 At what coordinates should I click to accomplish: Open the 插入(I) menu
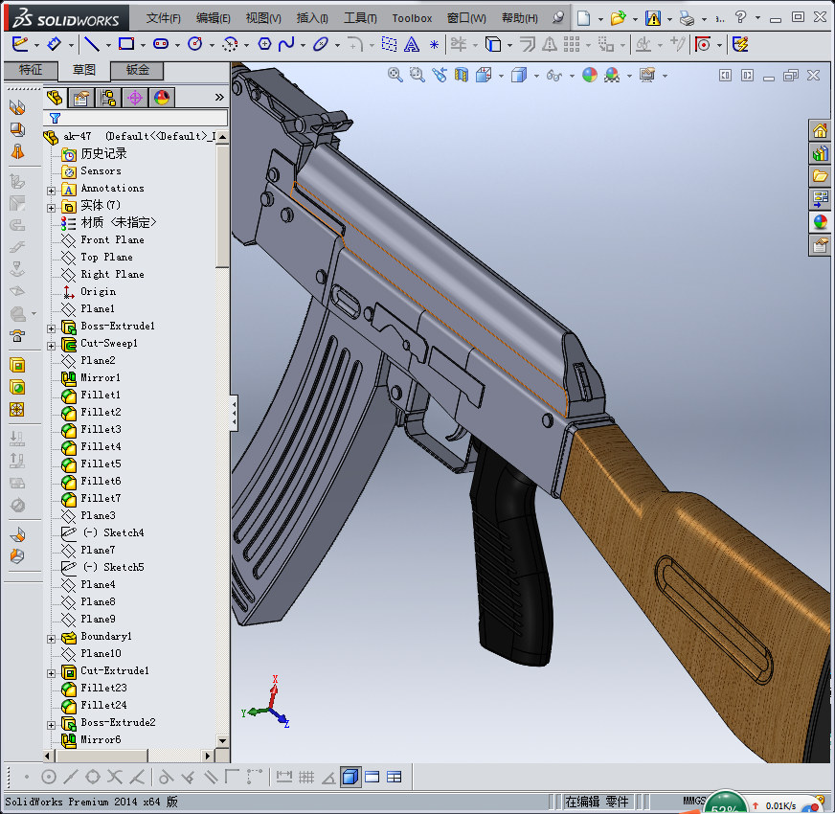(x=312, y=18)
